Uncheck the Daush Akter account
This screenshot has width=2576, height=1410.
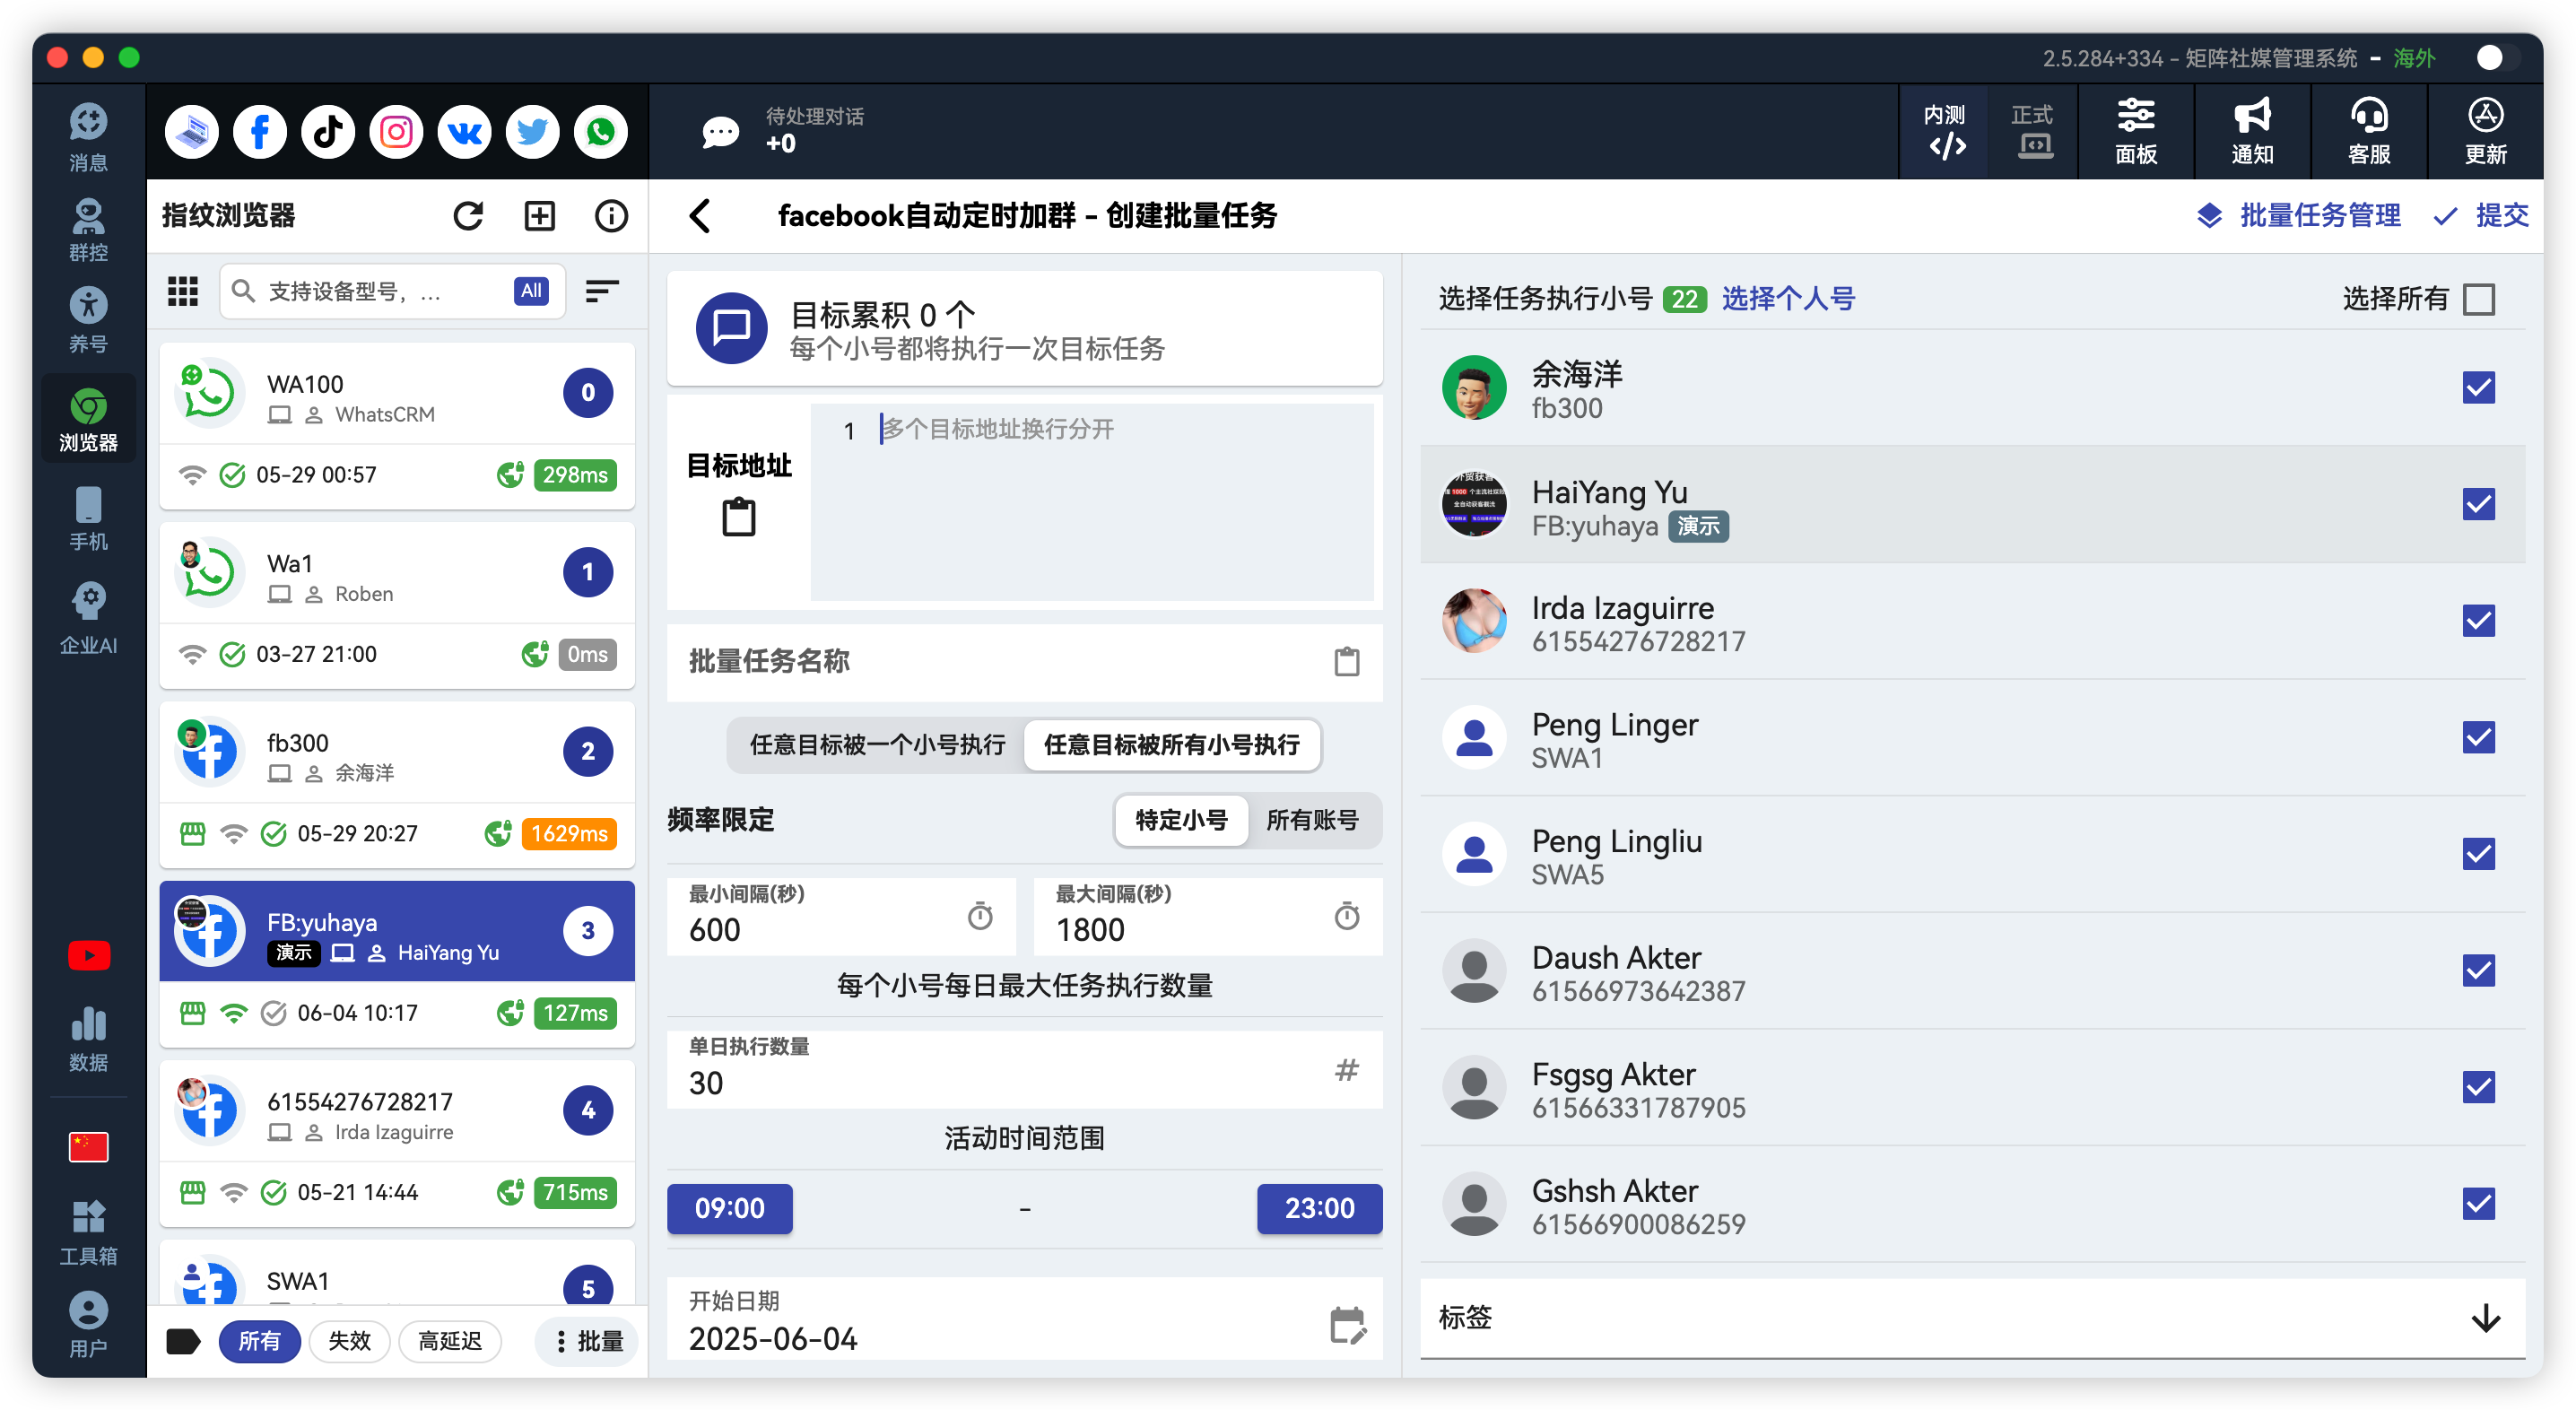2479,971
